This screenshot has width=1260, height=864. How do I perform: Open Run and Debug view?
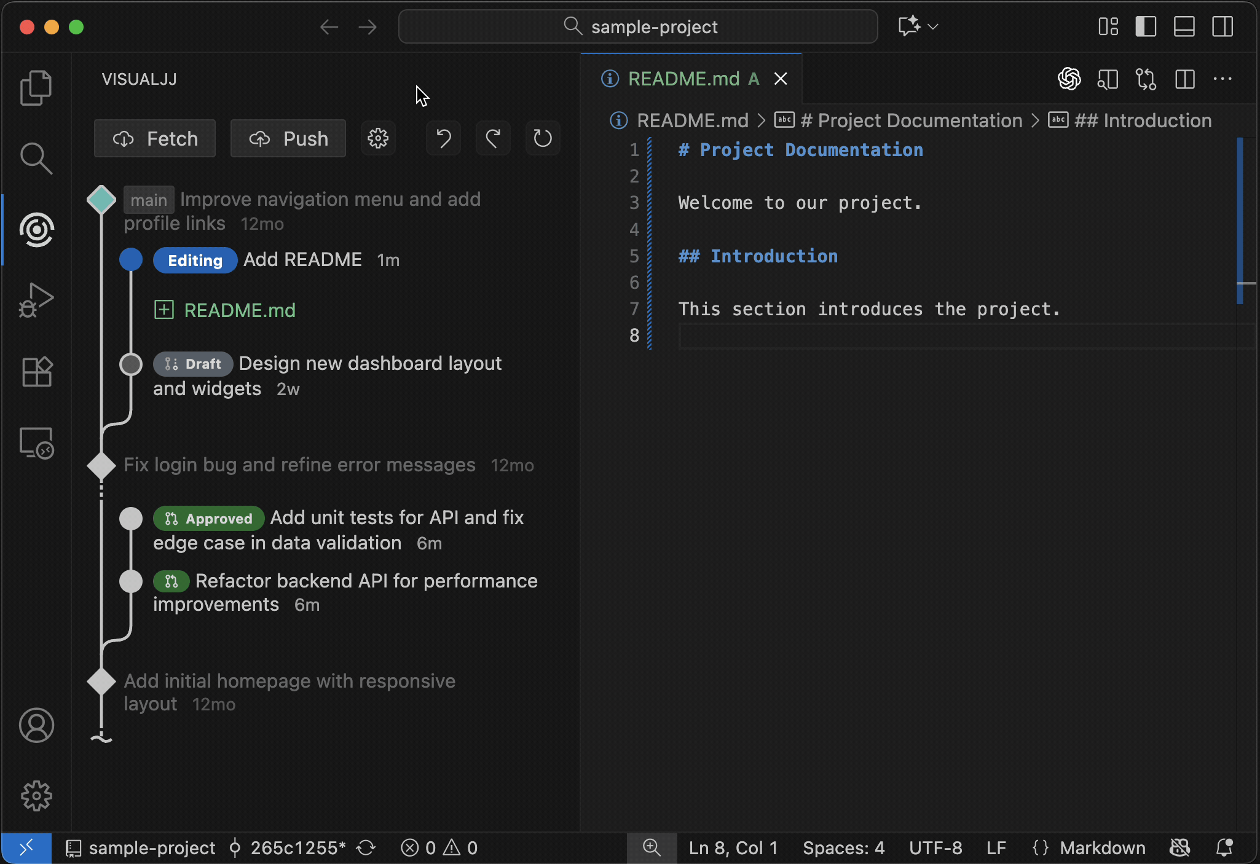point(36,300)
